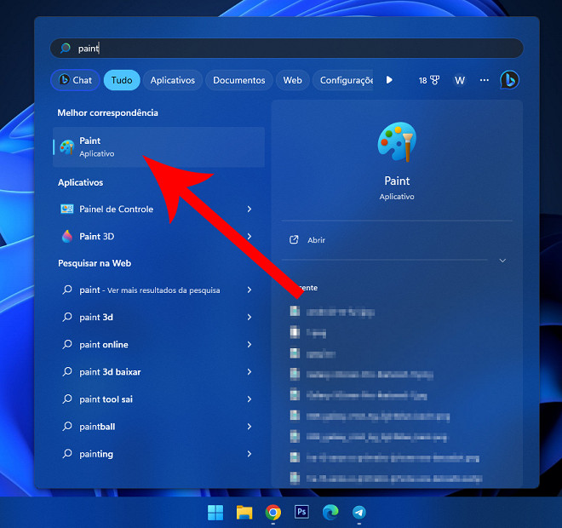The image size is (562, 528).
Task: Click Abrir to open Paint
Action: [316, 240]
